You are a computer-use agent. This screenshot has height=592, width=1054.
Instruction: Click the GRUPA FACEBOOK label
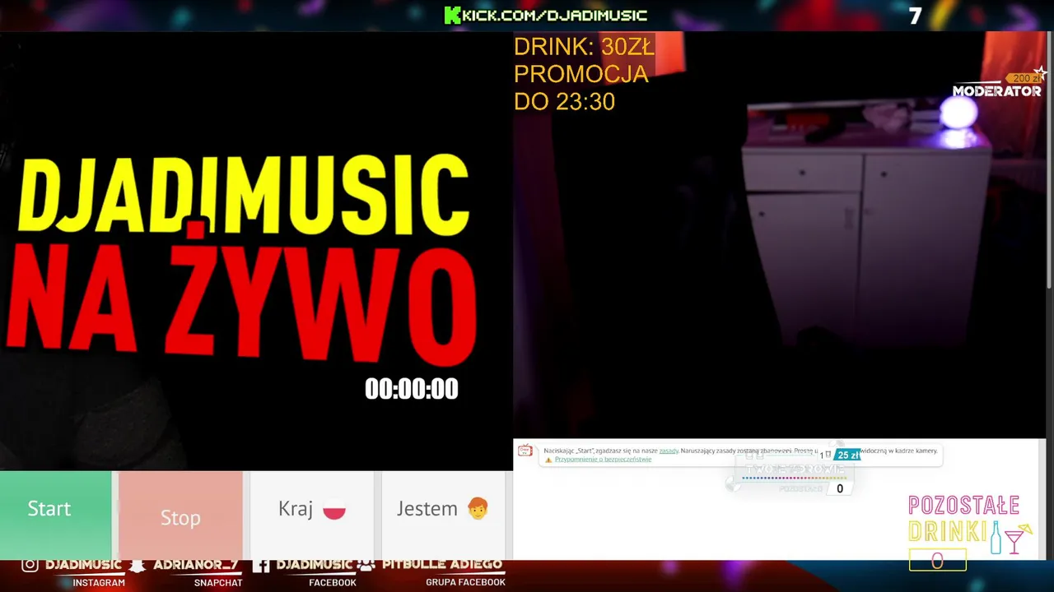coord(465,582)
